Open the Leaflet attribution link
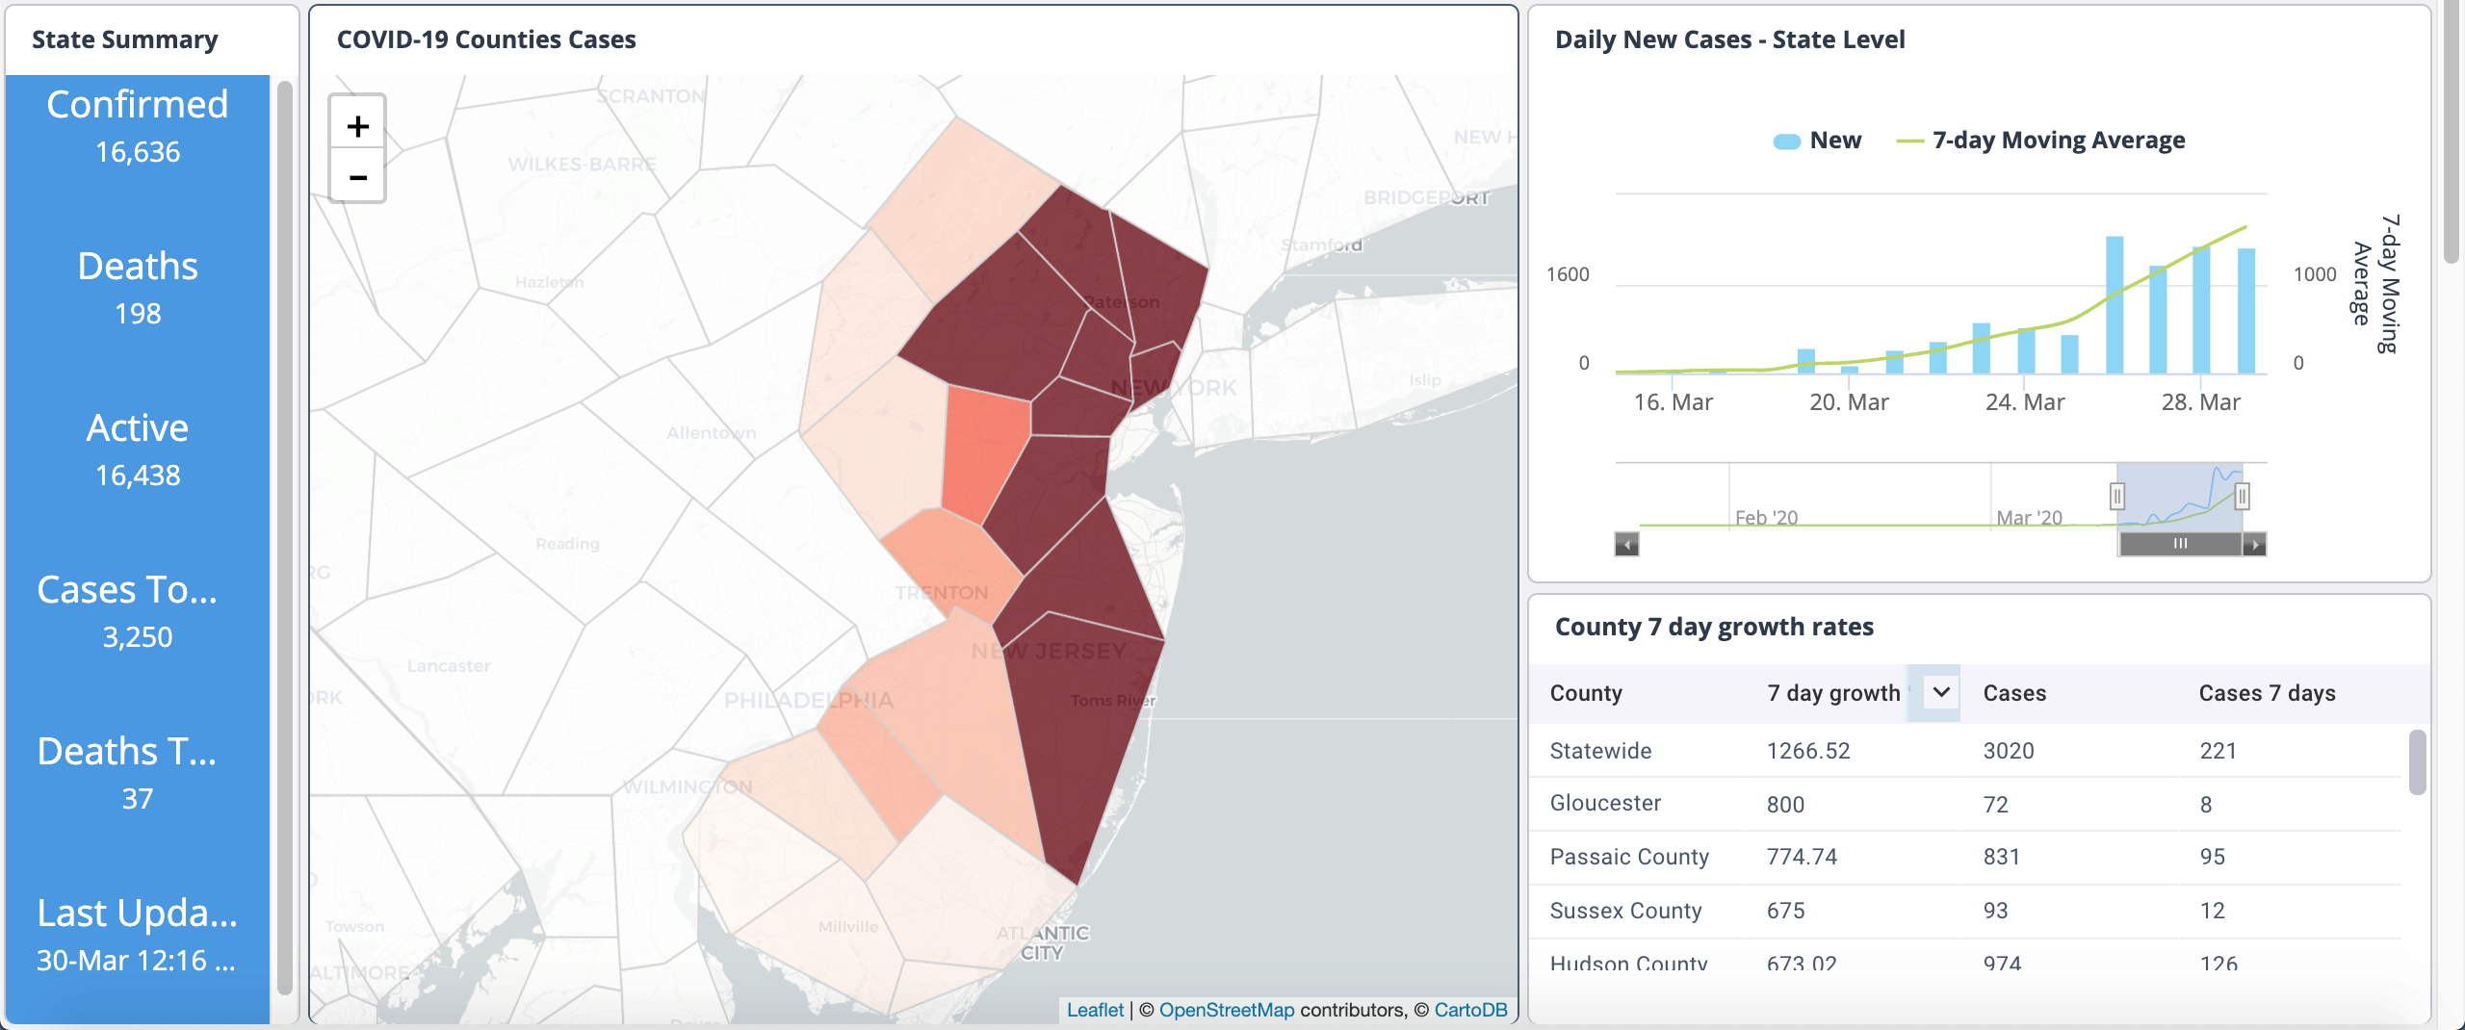 tap(1095, 1010)
